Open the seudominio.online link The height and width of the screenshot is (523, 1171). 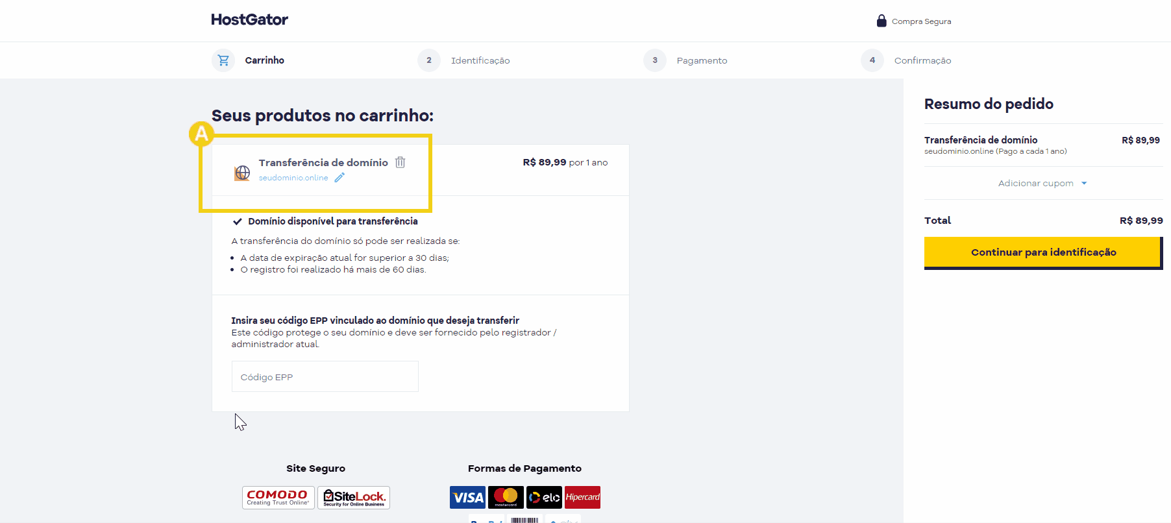pyautogui.click(x=293, y=178)
